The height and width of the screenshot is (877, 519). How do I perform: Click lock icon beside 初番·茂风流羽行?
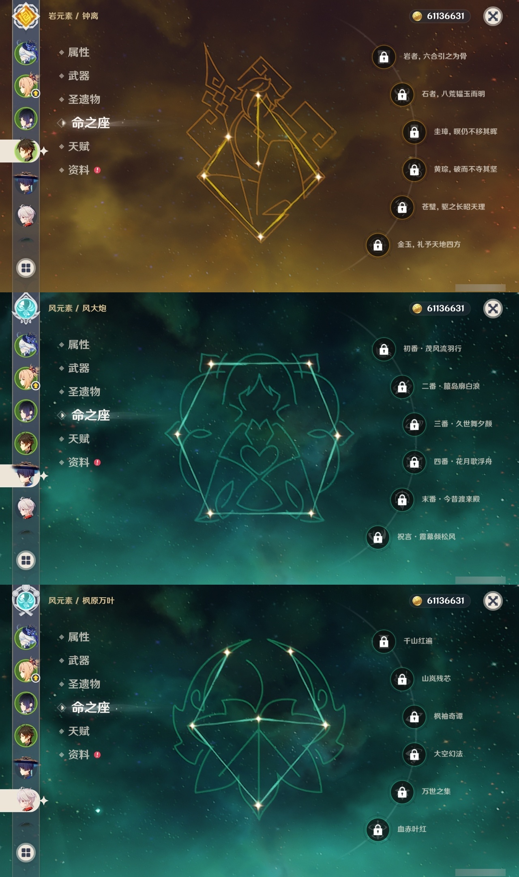point(384,349)
